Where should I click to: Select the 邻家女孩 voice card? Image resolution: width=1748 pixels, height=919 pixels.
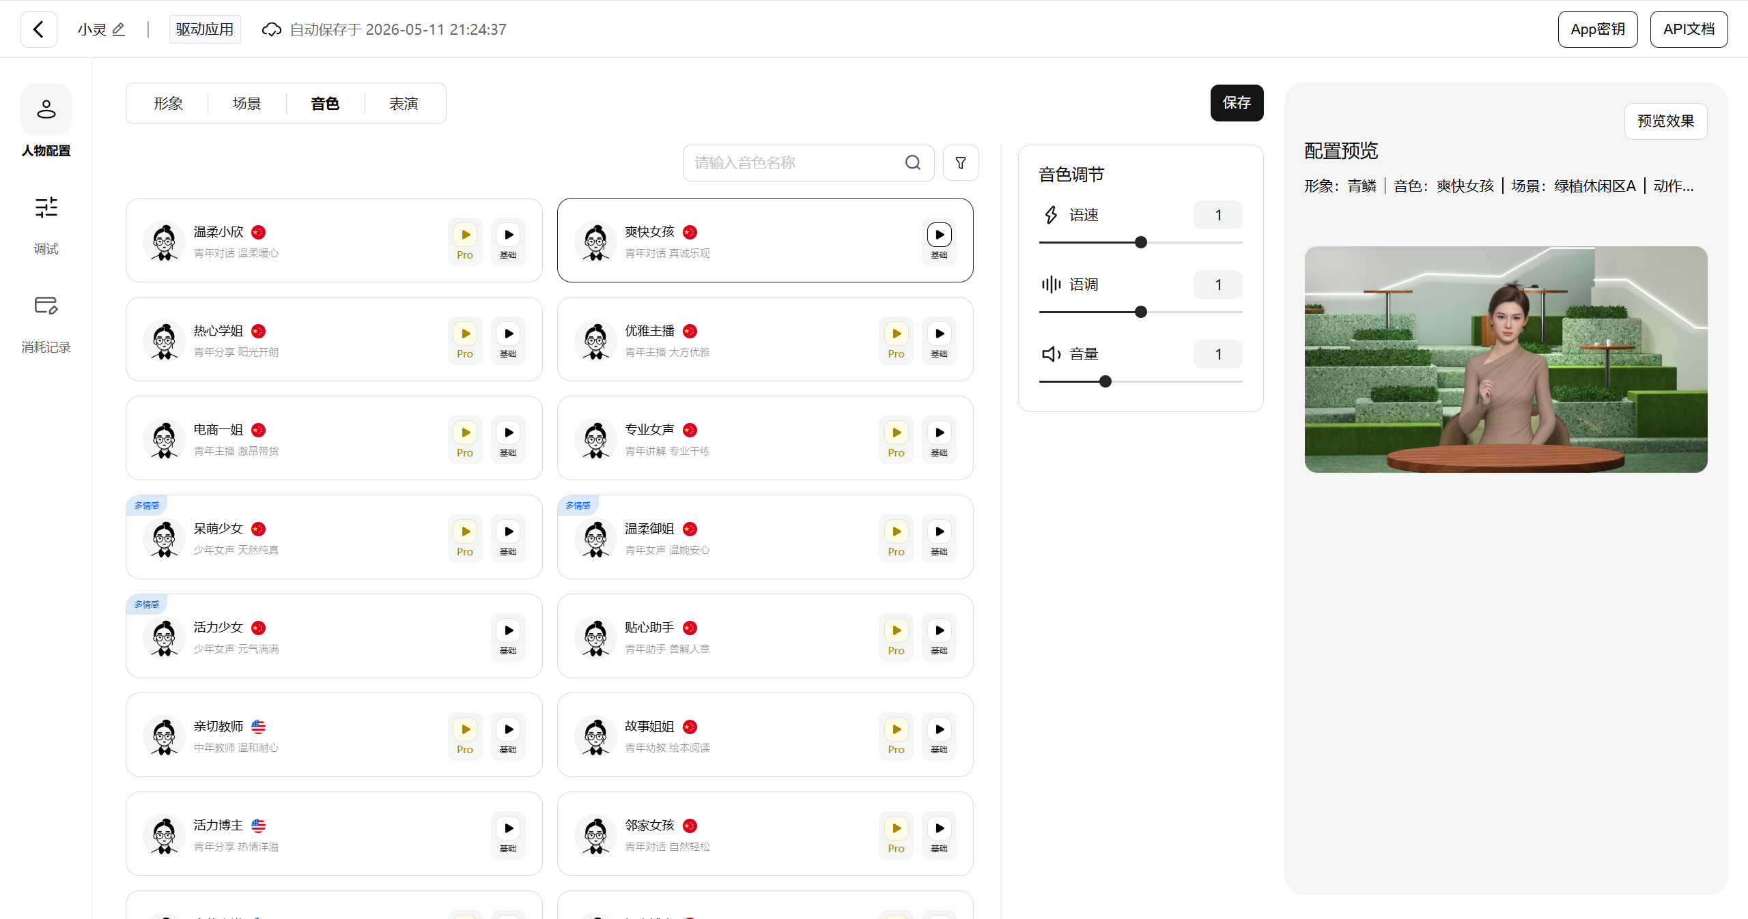[x=765, y=834]
